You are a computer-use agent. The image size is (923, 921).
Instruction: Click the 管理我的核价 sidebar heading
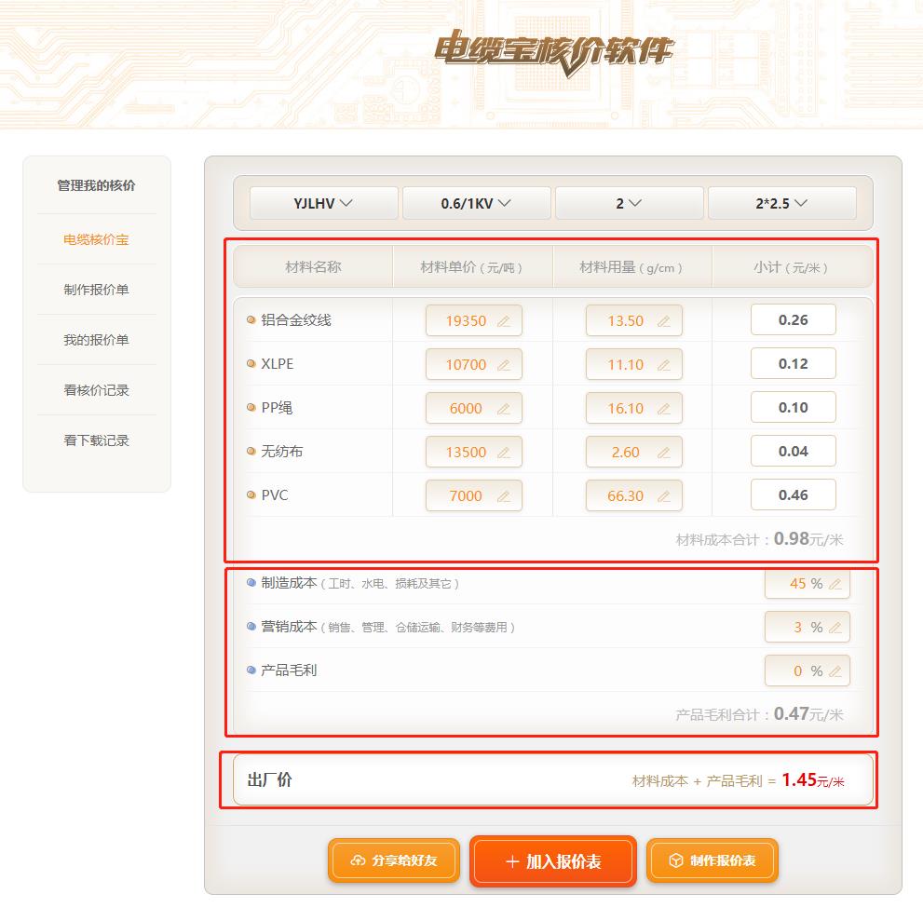point(97,185)
